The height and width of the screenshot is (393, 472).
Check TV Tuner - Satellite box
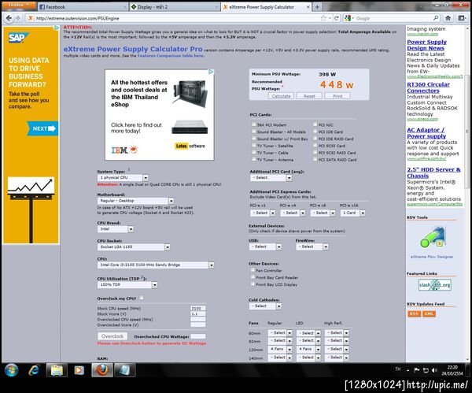click(x=253, y=145)
